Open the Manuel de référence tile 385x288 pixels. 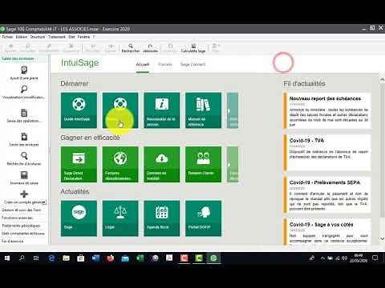click(203, 110)
